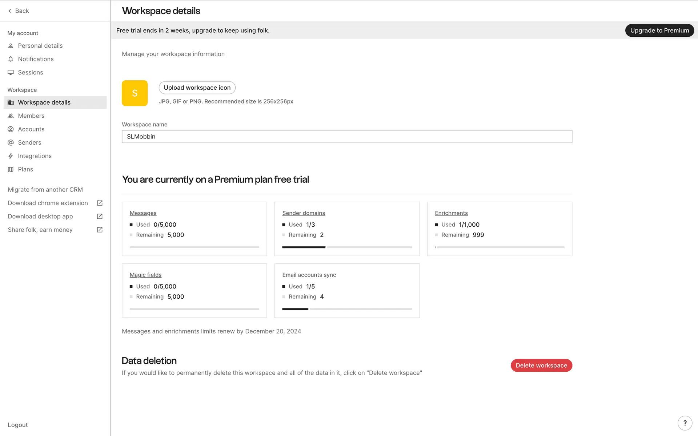
Task: Click the Plans map icon
Action: [11, 170]
